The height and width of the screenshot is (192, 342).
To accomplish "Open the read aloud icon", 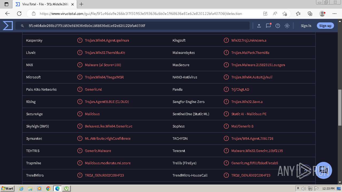I will pos(275,14).
